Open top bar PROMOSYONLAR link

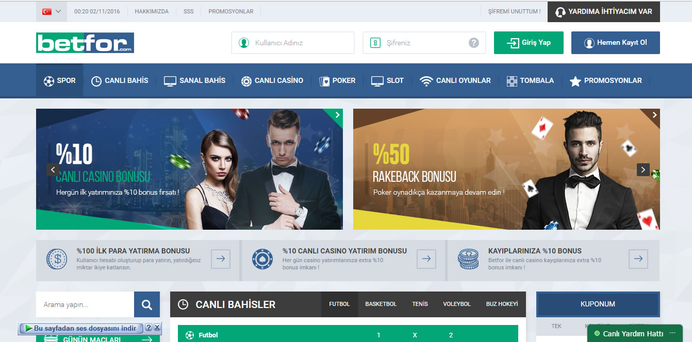tap(231, 11)
